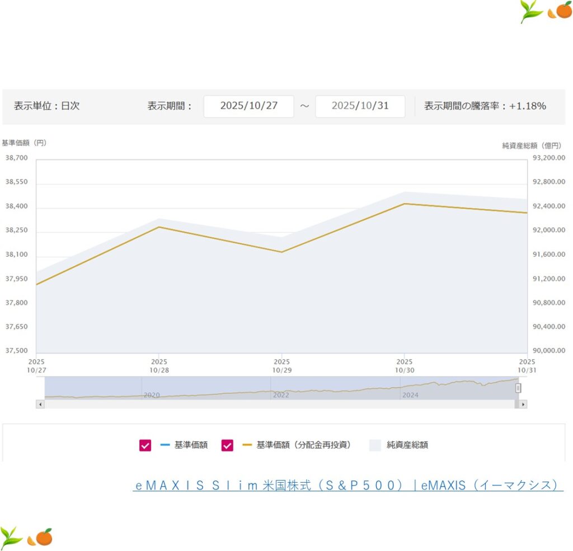
Task: Open the eMAXIS Slim 米国株式（S&P500） link
Action: tap(347, 486)
